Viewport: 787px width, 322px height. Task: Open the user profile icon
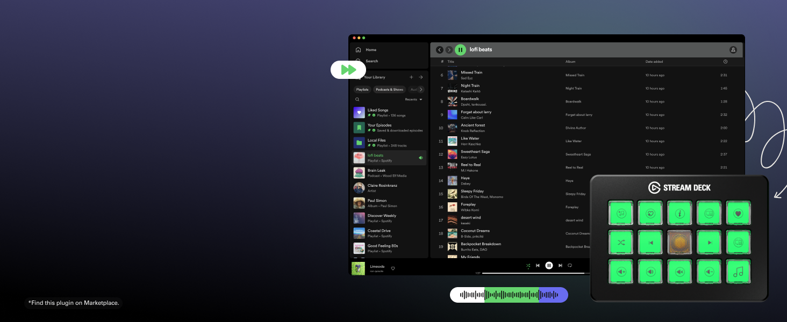point(733,50)
